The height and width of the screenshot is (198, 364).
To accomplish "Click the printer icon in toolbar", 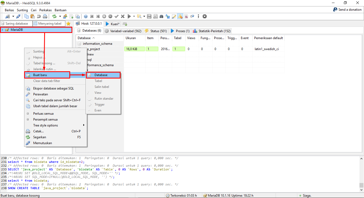I will pyautogui.click(x=45, y=16).
